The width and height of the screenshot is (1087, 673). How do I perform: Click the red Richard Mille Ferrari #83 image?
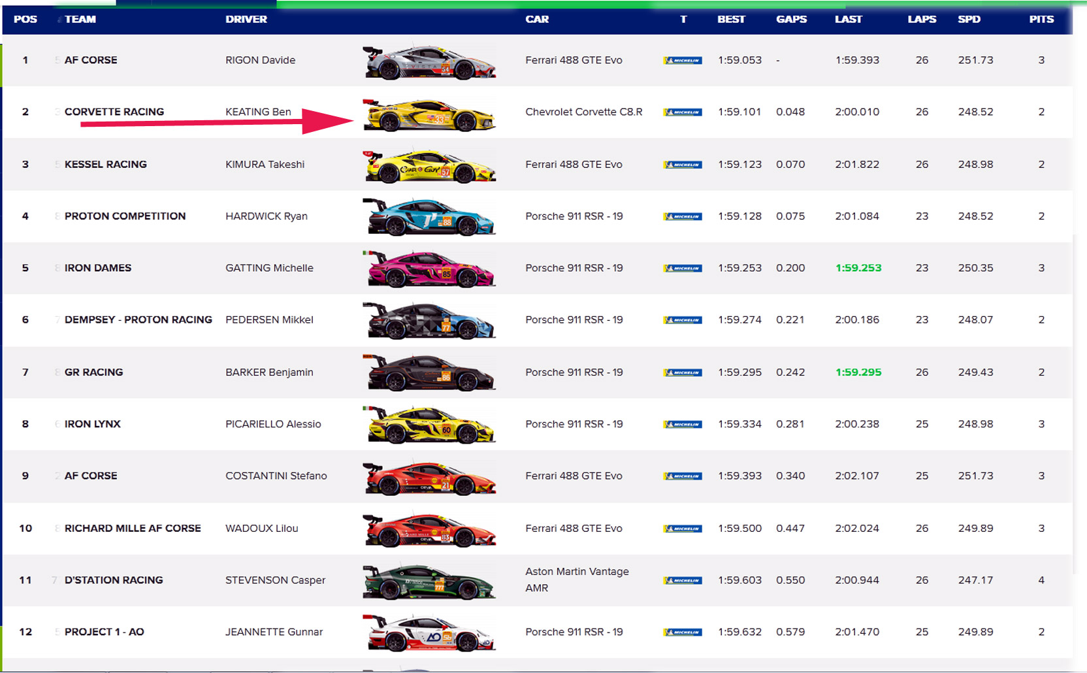[x=429, y=529]
